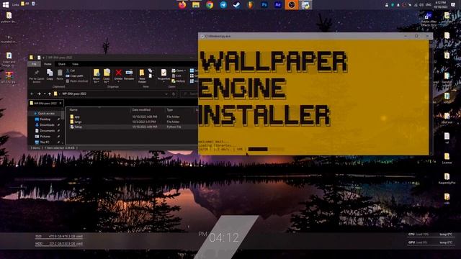The image size is (461, 259).
Task: Click the Explorer address bar path
Action: click(74, 94)
